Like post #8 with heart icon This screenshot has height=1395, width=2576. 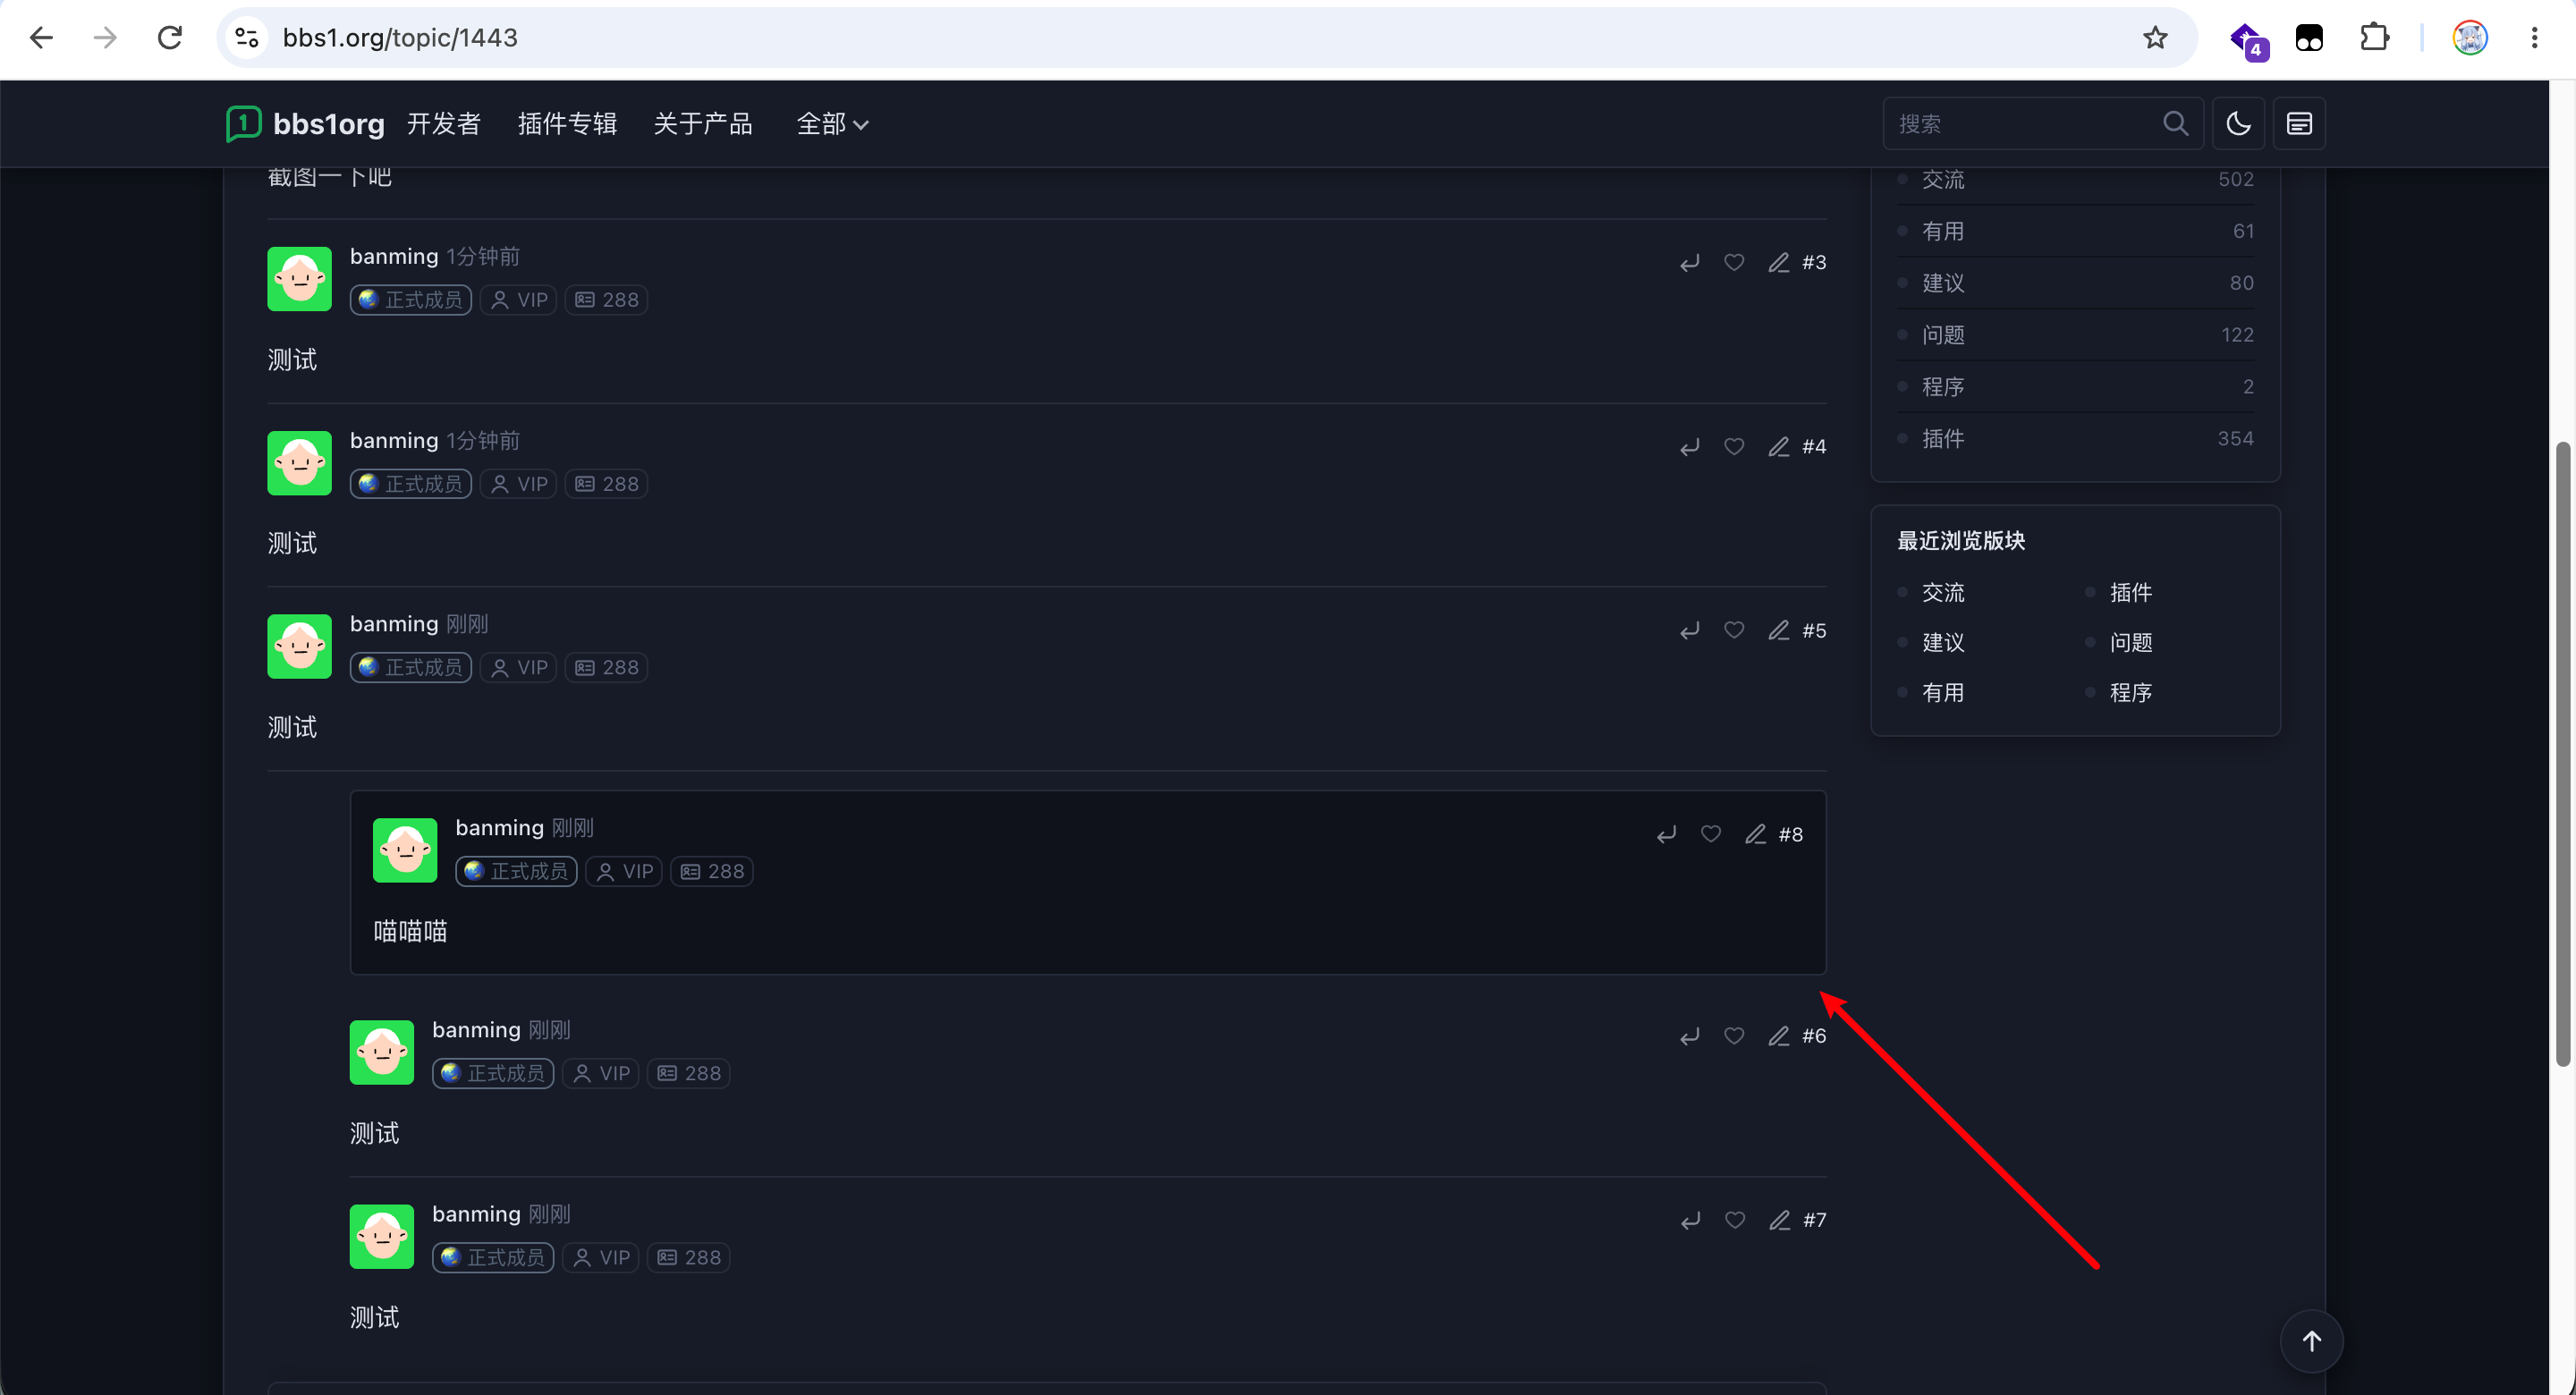1711,833
